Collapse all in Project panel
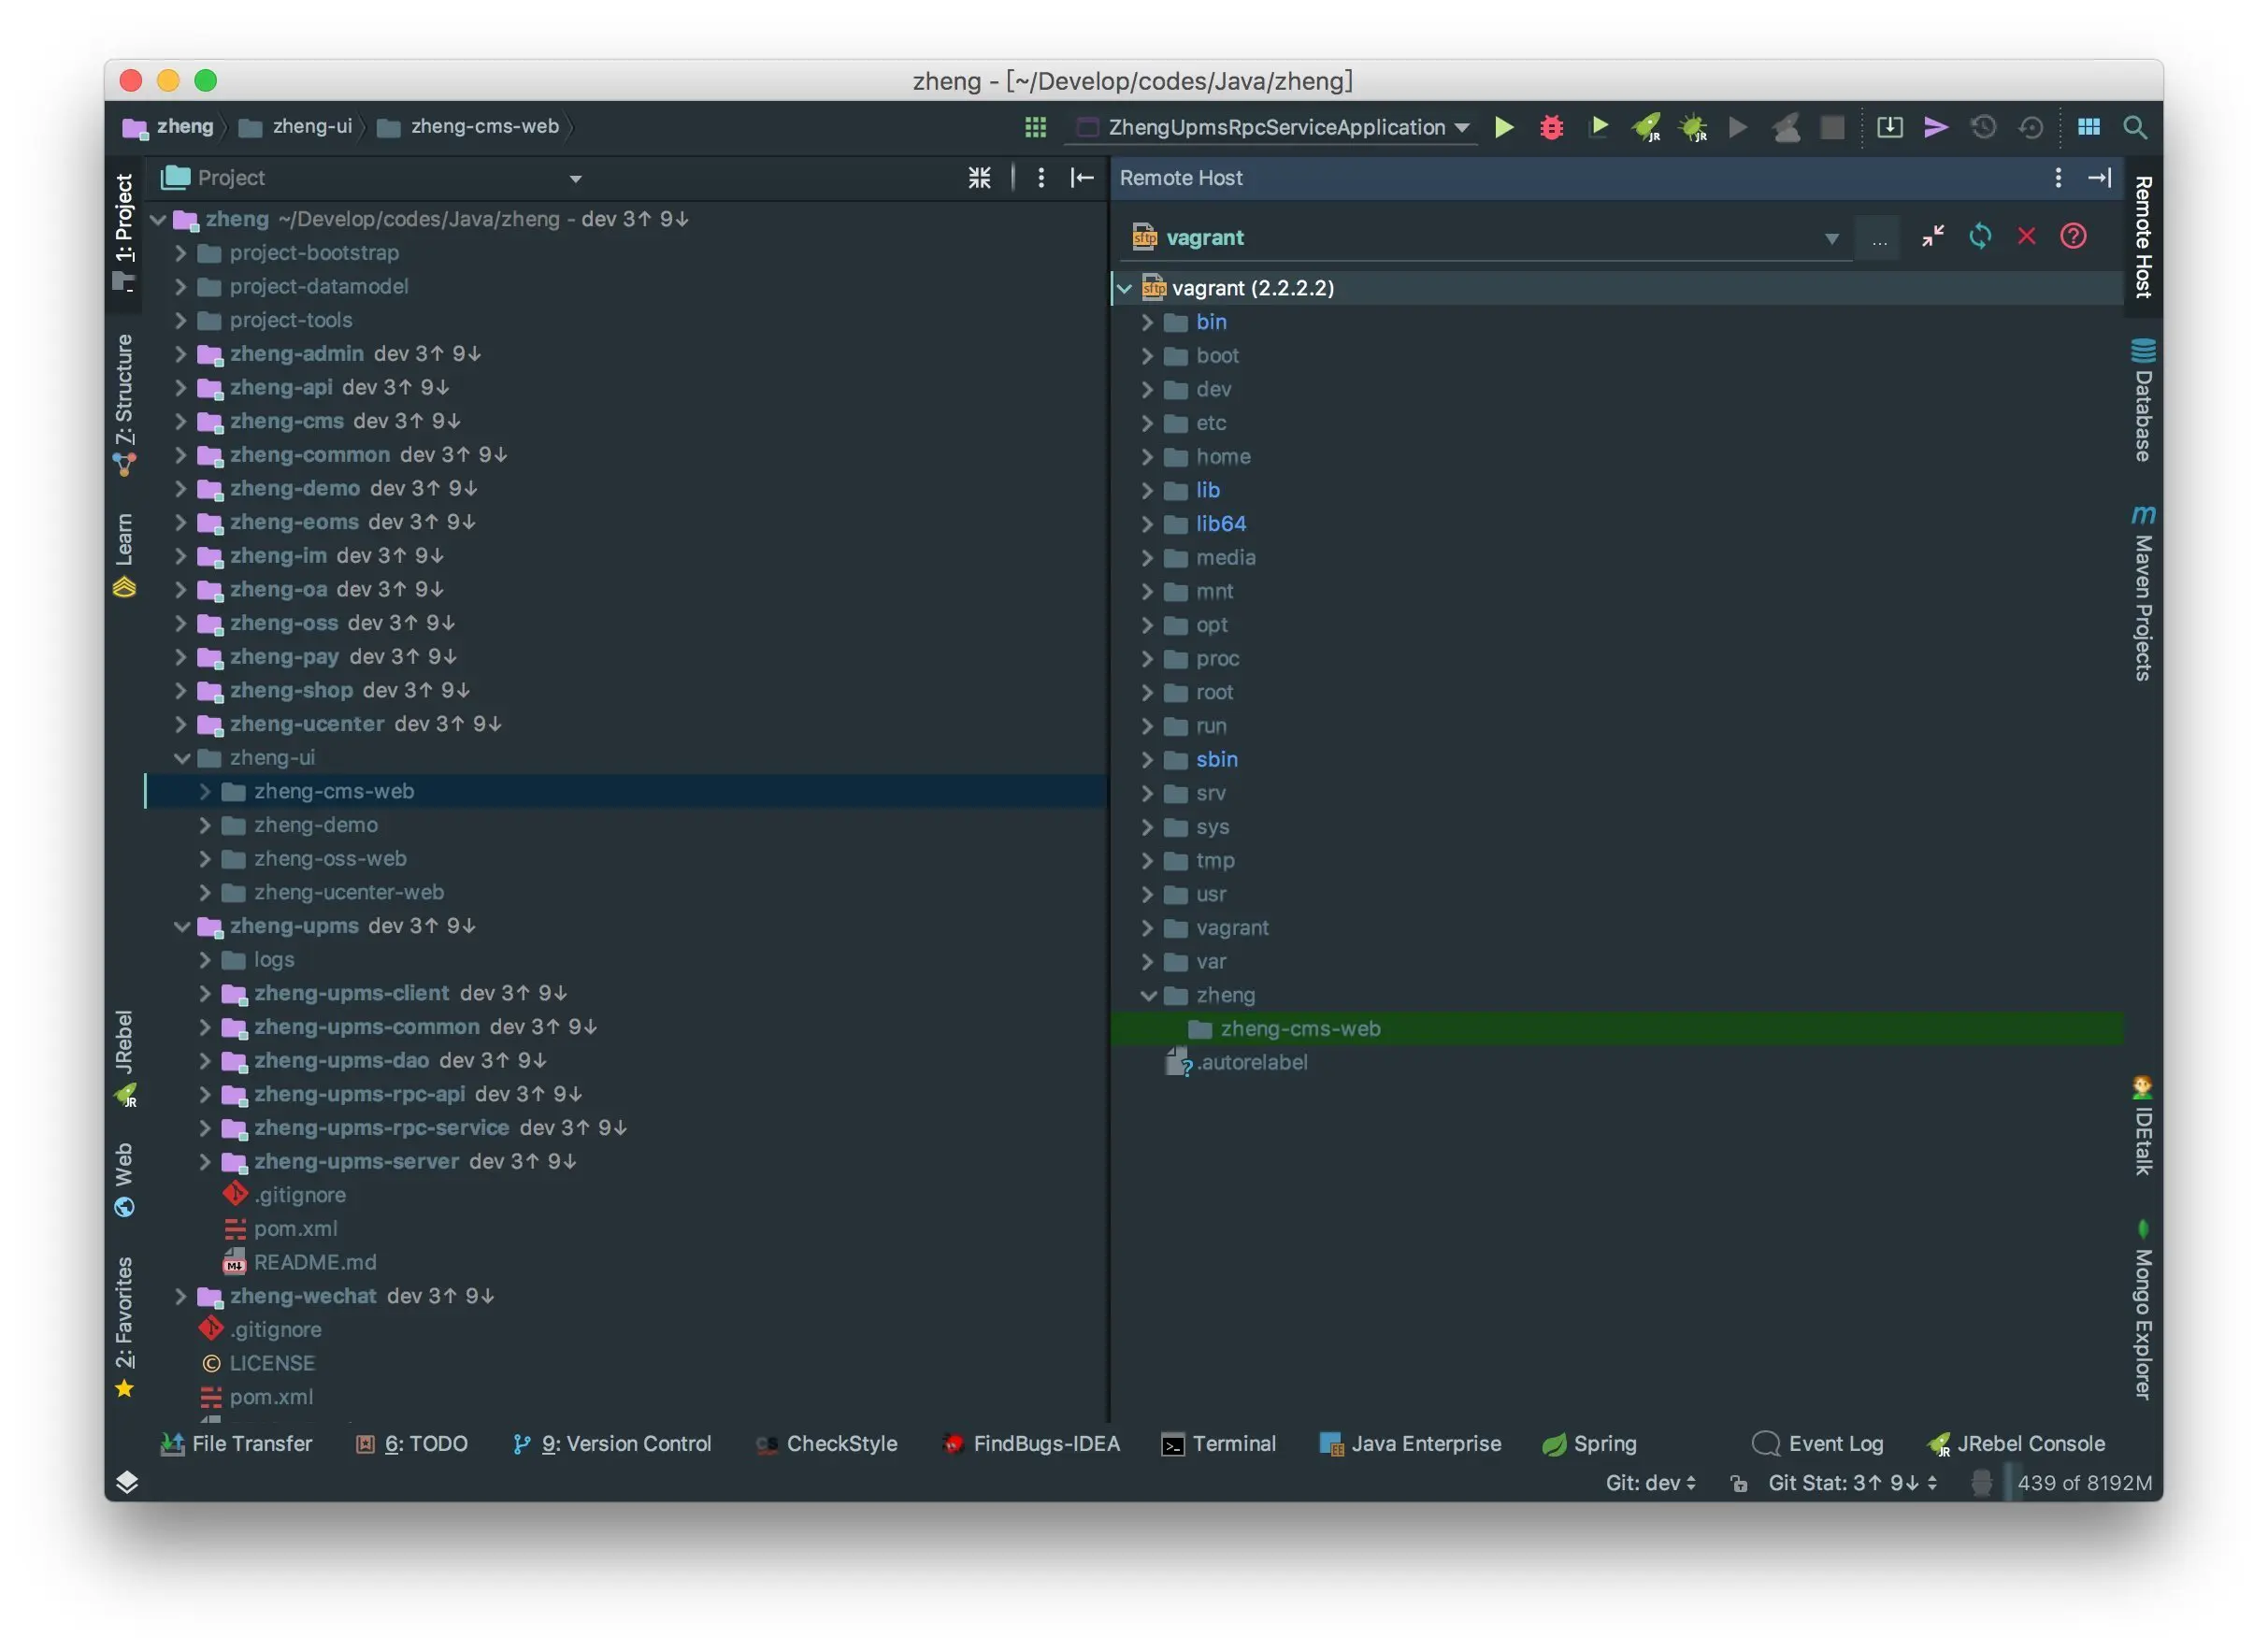This screenshot has width=2268, height=1651. pyautogui.click(x=979, y=177)
